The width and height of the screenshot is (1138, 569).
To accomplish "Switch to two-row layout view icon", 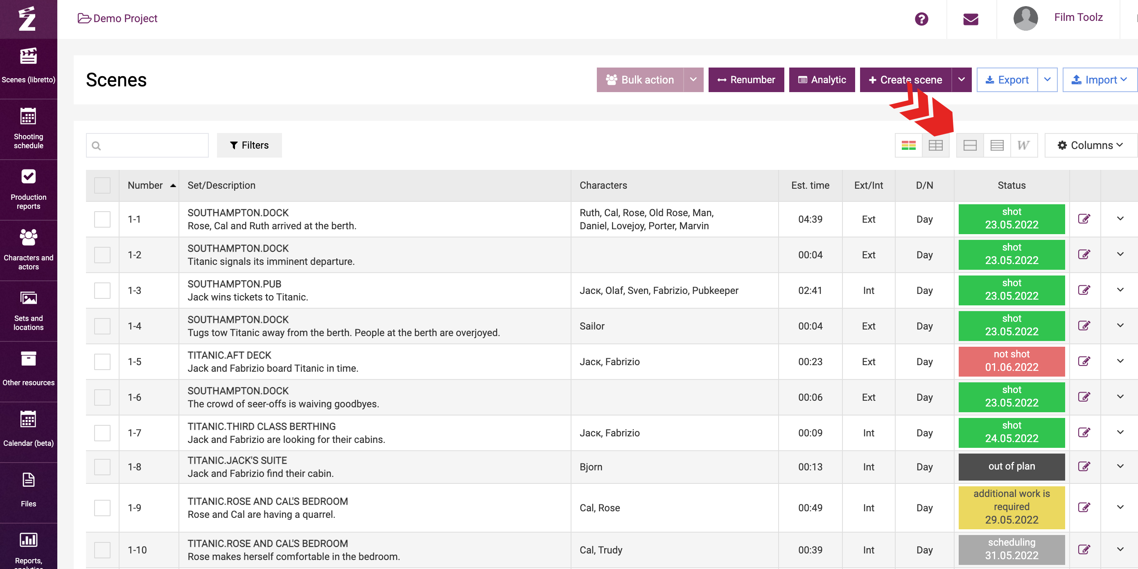I will click(970, 145).
